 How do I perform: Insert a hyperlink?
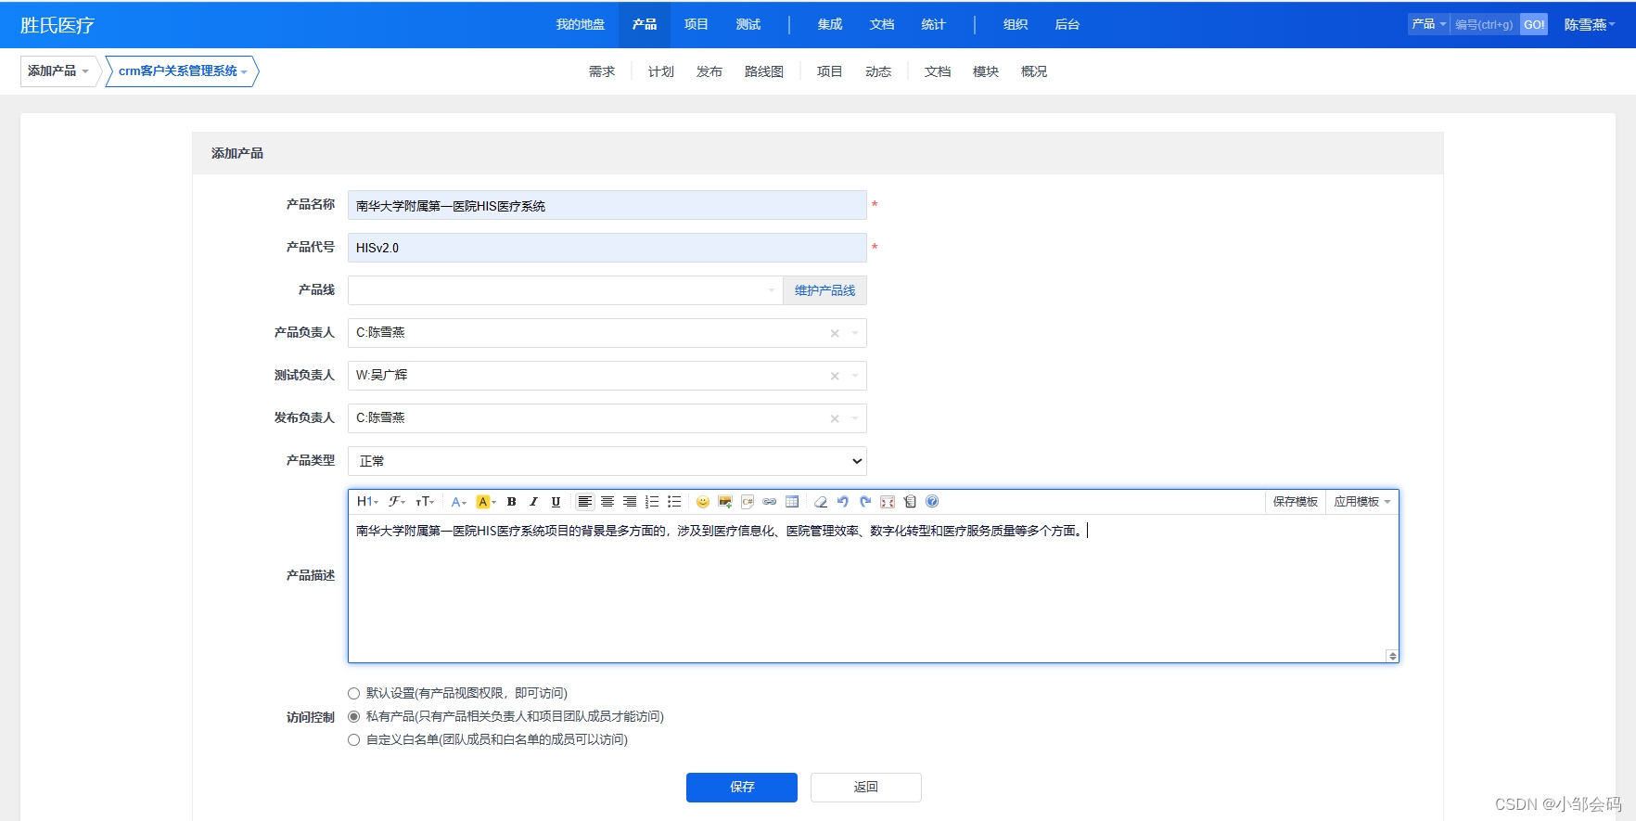[770, 502]
